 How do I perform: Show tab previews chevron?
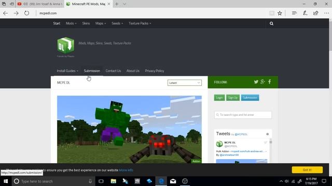(x=125, y=4)
